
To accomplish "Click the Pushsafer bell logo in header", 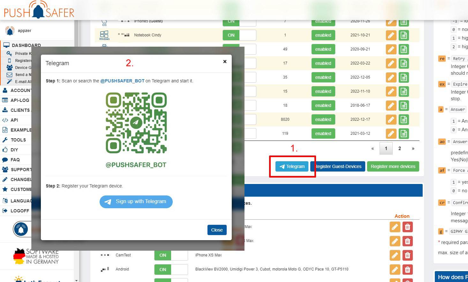I will coord(39,10).
